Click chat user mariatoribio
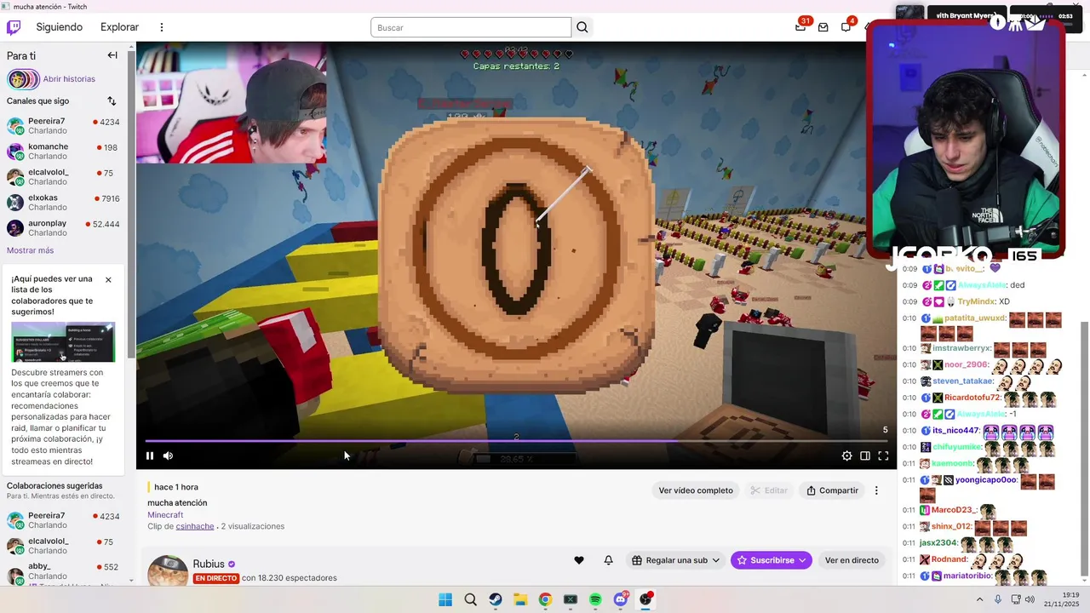The image size is (1090, 613). tap(967, 576)
